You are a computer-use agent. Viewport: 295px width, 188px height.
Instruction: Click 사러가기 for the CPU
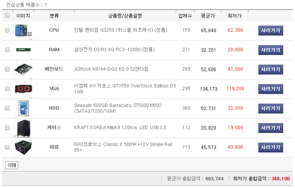click(271, 30)
